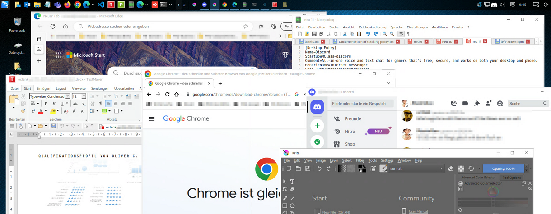
Task: Select the Rectangle tool in Krita
Action: click(x=285, y=206)
